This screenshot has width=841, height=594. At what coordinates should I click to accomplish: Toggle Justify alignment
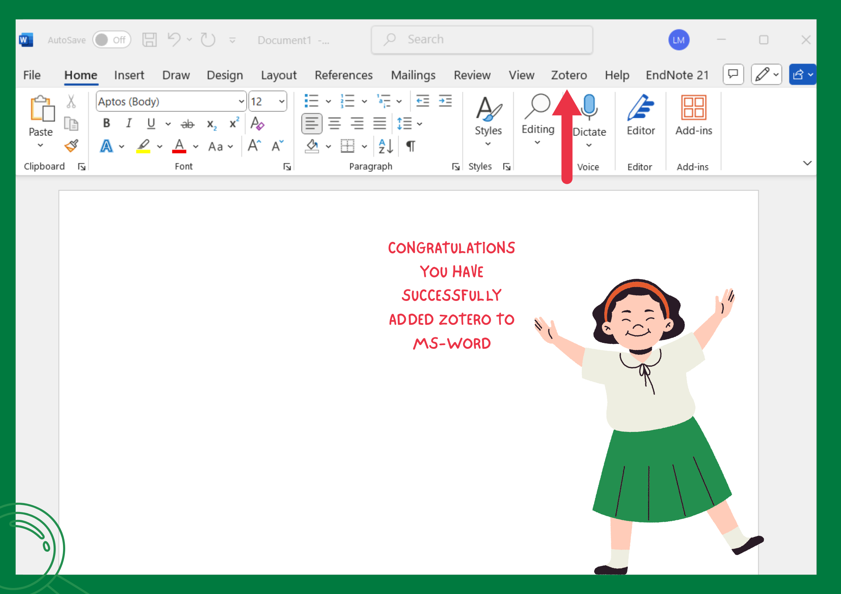(379, 123)
